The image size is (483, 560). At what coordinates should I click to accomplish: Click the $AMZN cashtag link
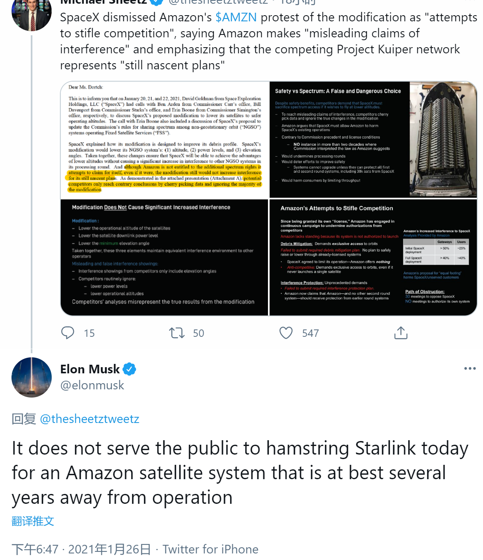pyautogui.click(x=236, y=17)
